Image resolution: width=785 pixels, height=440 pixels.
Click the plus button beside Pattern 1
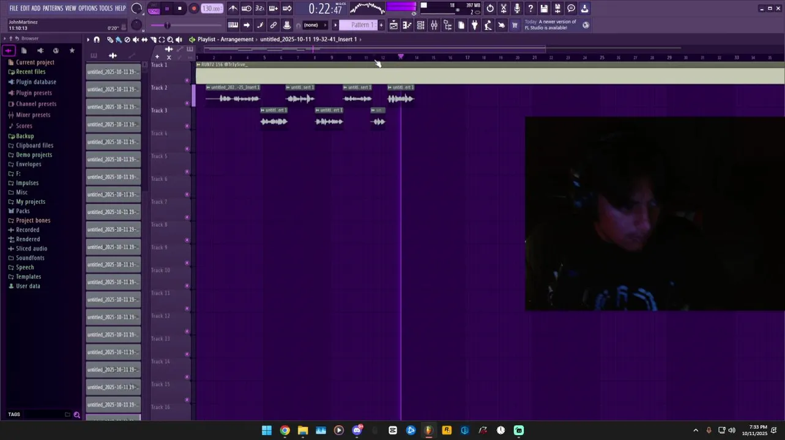[381, 25]
